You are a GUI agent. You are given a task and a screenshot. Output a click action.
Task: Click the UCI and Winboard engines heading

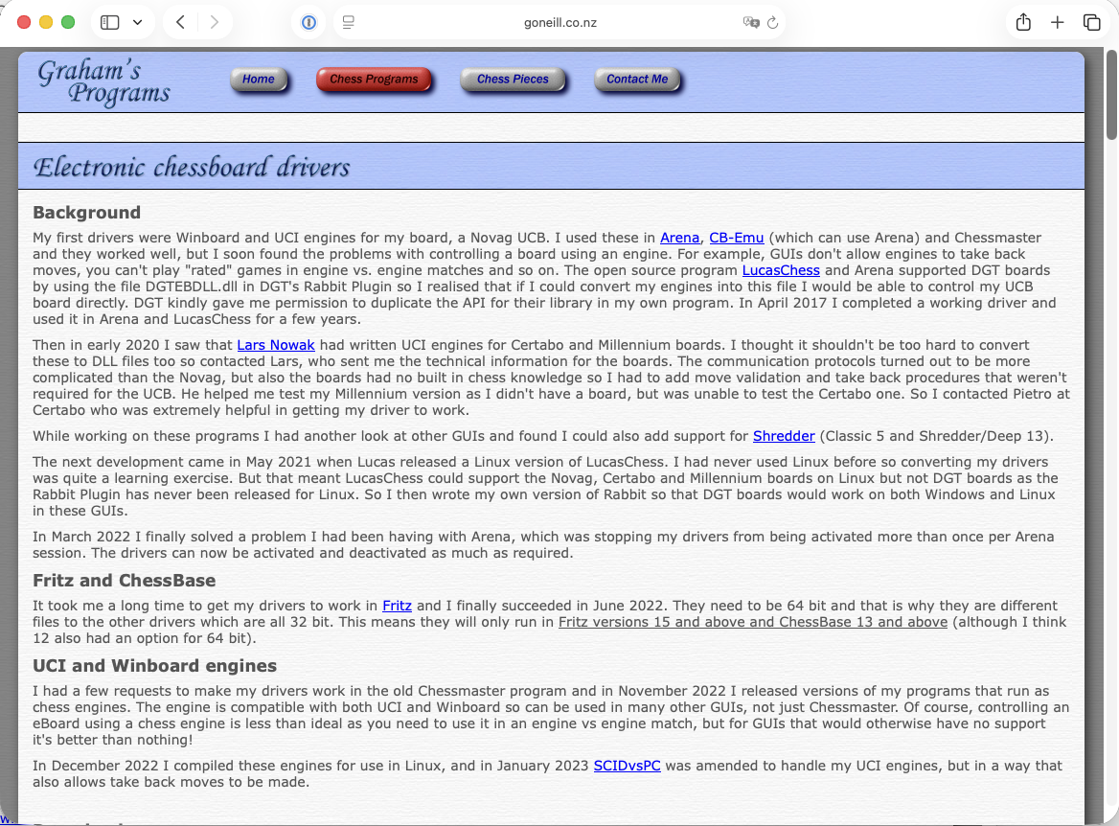(x=155, y=666)
